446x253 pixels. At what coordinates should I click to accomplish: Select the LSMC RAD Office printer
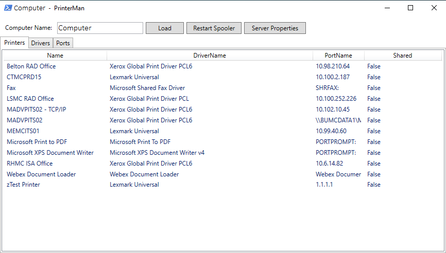[x=30, y=99]
